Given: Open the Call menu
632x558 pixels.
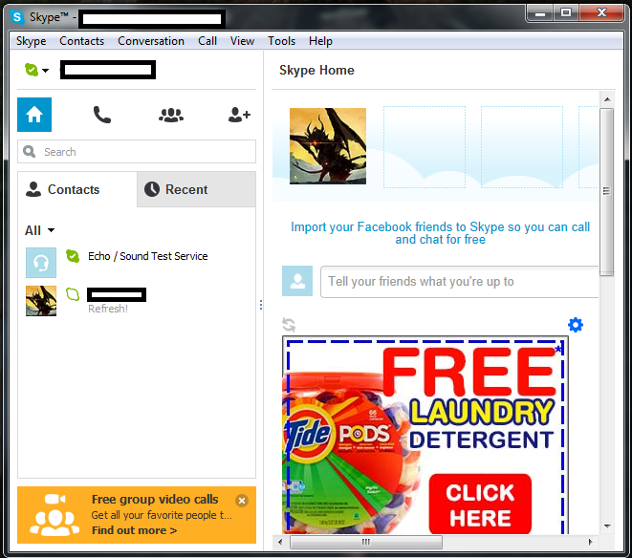Looking at the screenshot, I should 207,41.
